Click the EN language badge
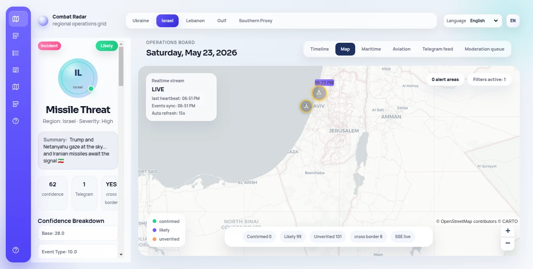 coord(513,21)
